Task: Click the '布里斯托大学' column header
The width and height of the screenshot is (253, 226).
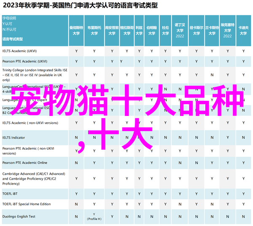Action: 94,30
